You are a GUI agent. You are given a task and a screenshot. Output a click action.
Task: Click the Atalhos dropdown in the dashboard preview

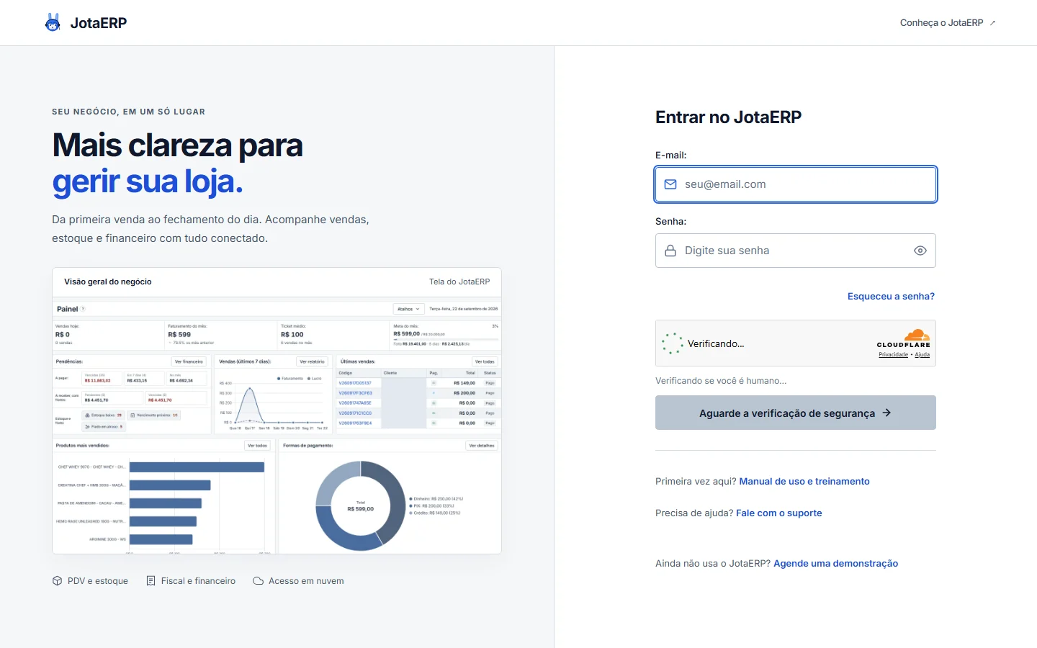(408, 309)
